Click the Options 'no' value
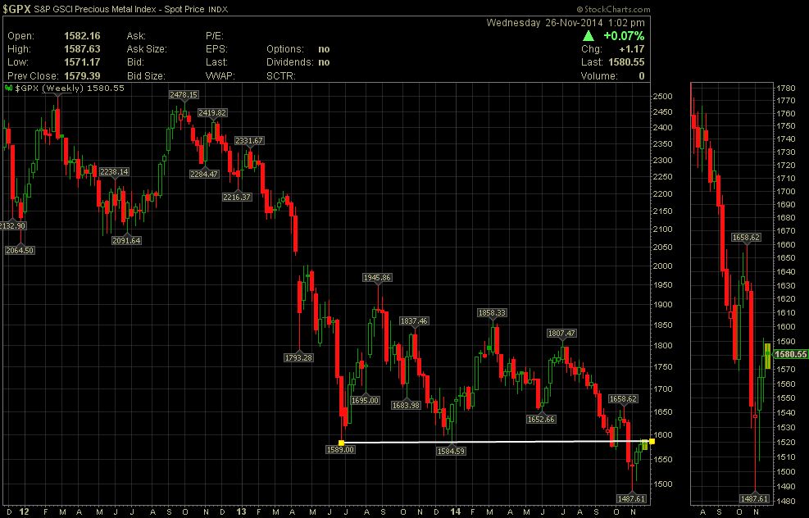 point(324,49)
